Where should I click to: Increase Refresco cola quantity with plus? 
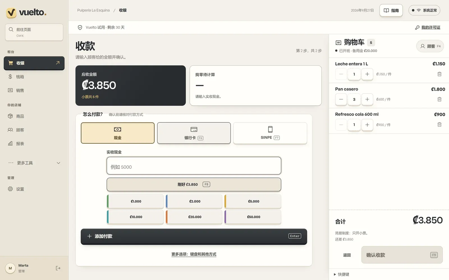(x=367, y=125)
